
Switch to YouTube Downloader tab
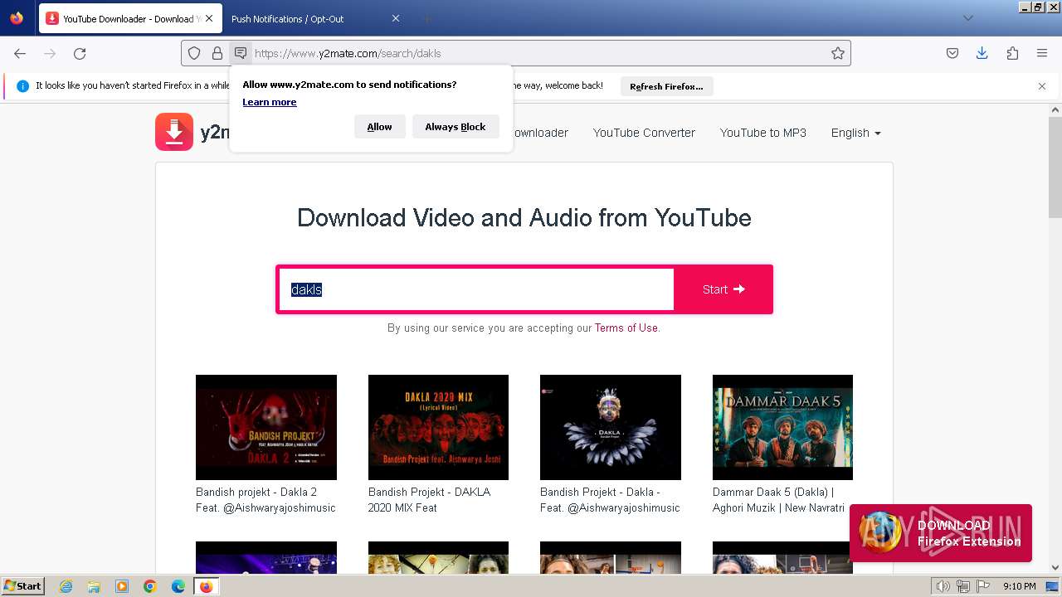[x=129, y=18]
